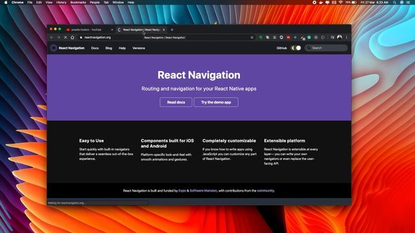The width and height of the screenshot is (415, 233).
Task: Open the People menu
Action: click(x=95, y=3)
